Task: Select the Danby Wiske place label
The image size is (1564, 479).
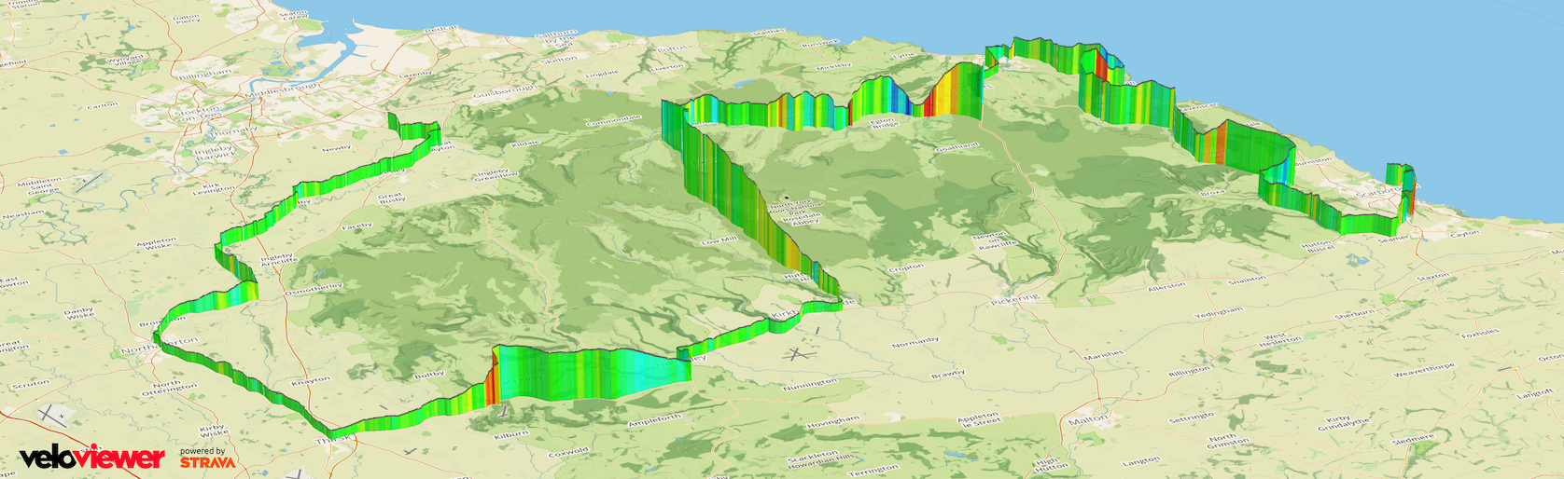Action: pos(80,312)
